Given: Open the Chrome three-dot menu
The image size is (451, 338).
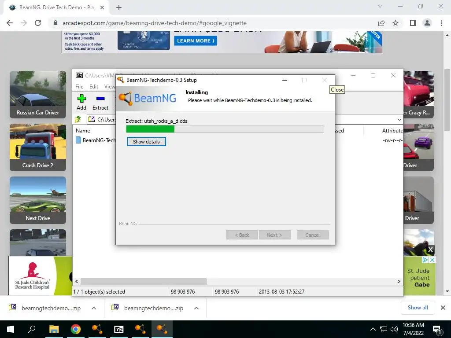Looking at the screenshot, I should (441, 23).
